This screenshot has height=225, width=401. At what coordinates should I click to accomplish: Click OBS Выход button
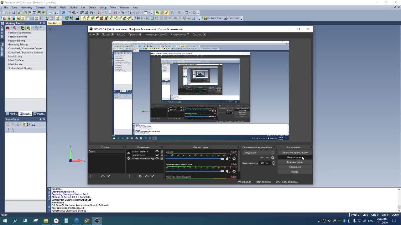pos(294,172)
